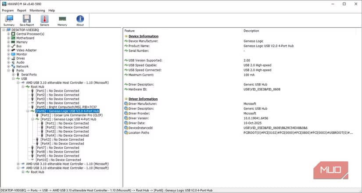The image size is (362, 193).
Task: Click the Save Report floppy icon
Action: 27,19
